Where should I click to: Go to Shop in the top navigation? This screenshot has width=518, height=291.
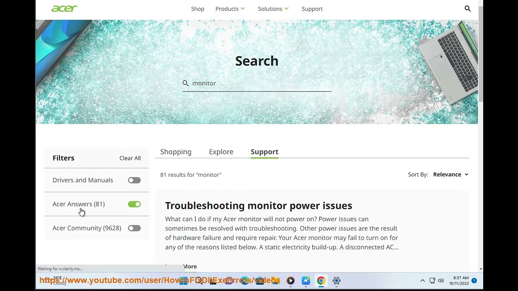click(x=197, y=8)
